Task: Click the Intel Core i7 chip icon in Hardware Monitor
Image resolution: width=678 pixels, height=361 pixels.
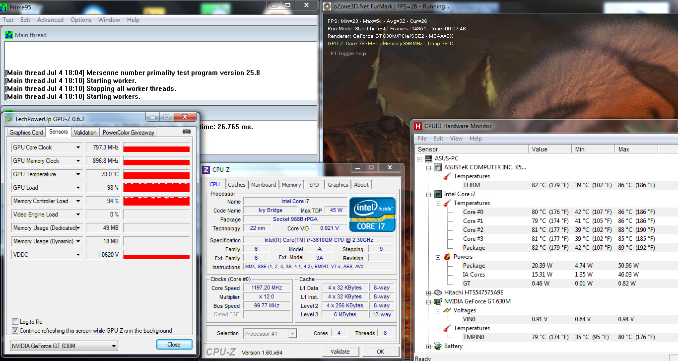Action: click(438, 194)
